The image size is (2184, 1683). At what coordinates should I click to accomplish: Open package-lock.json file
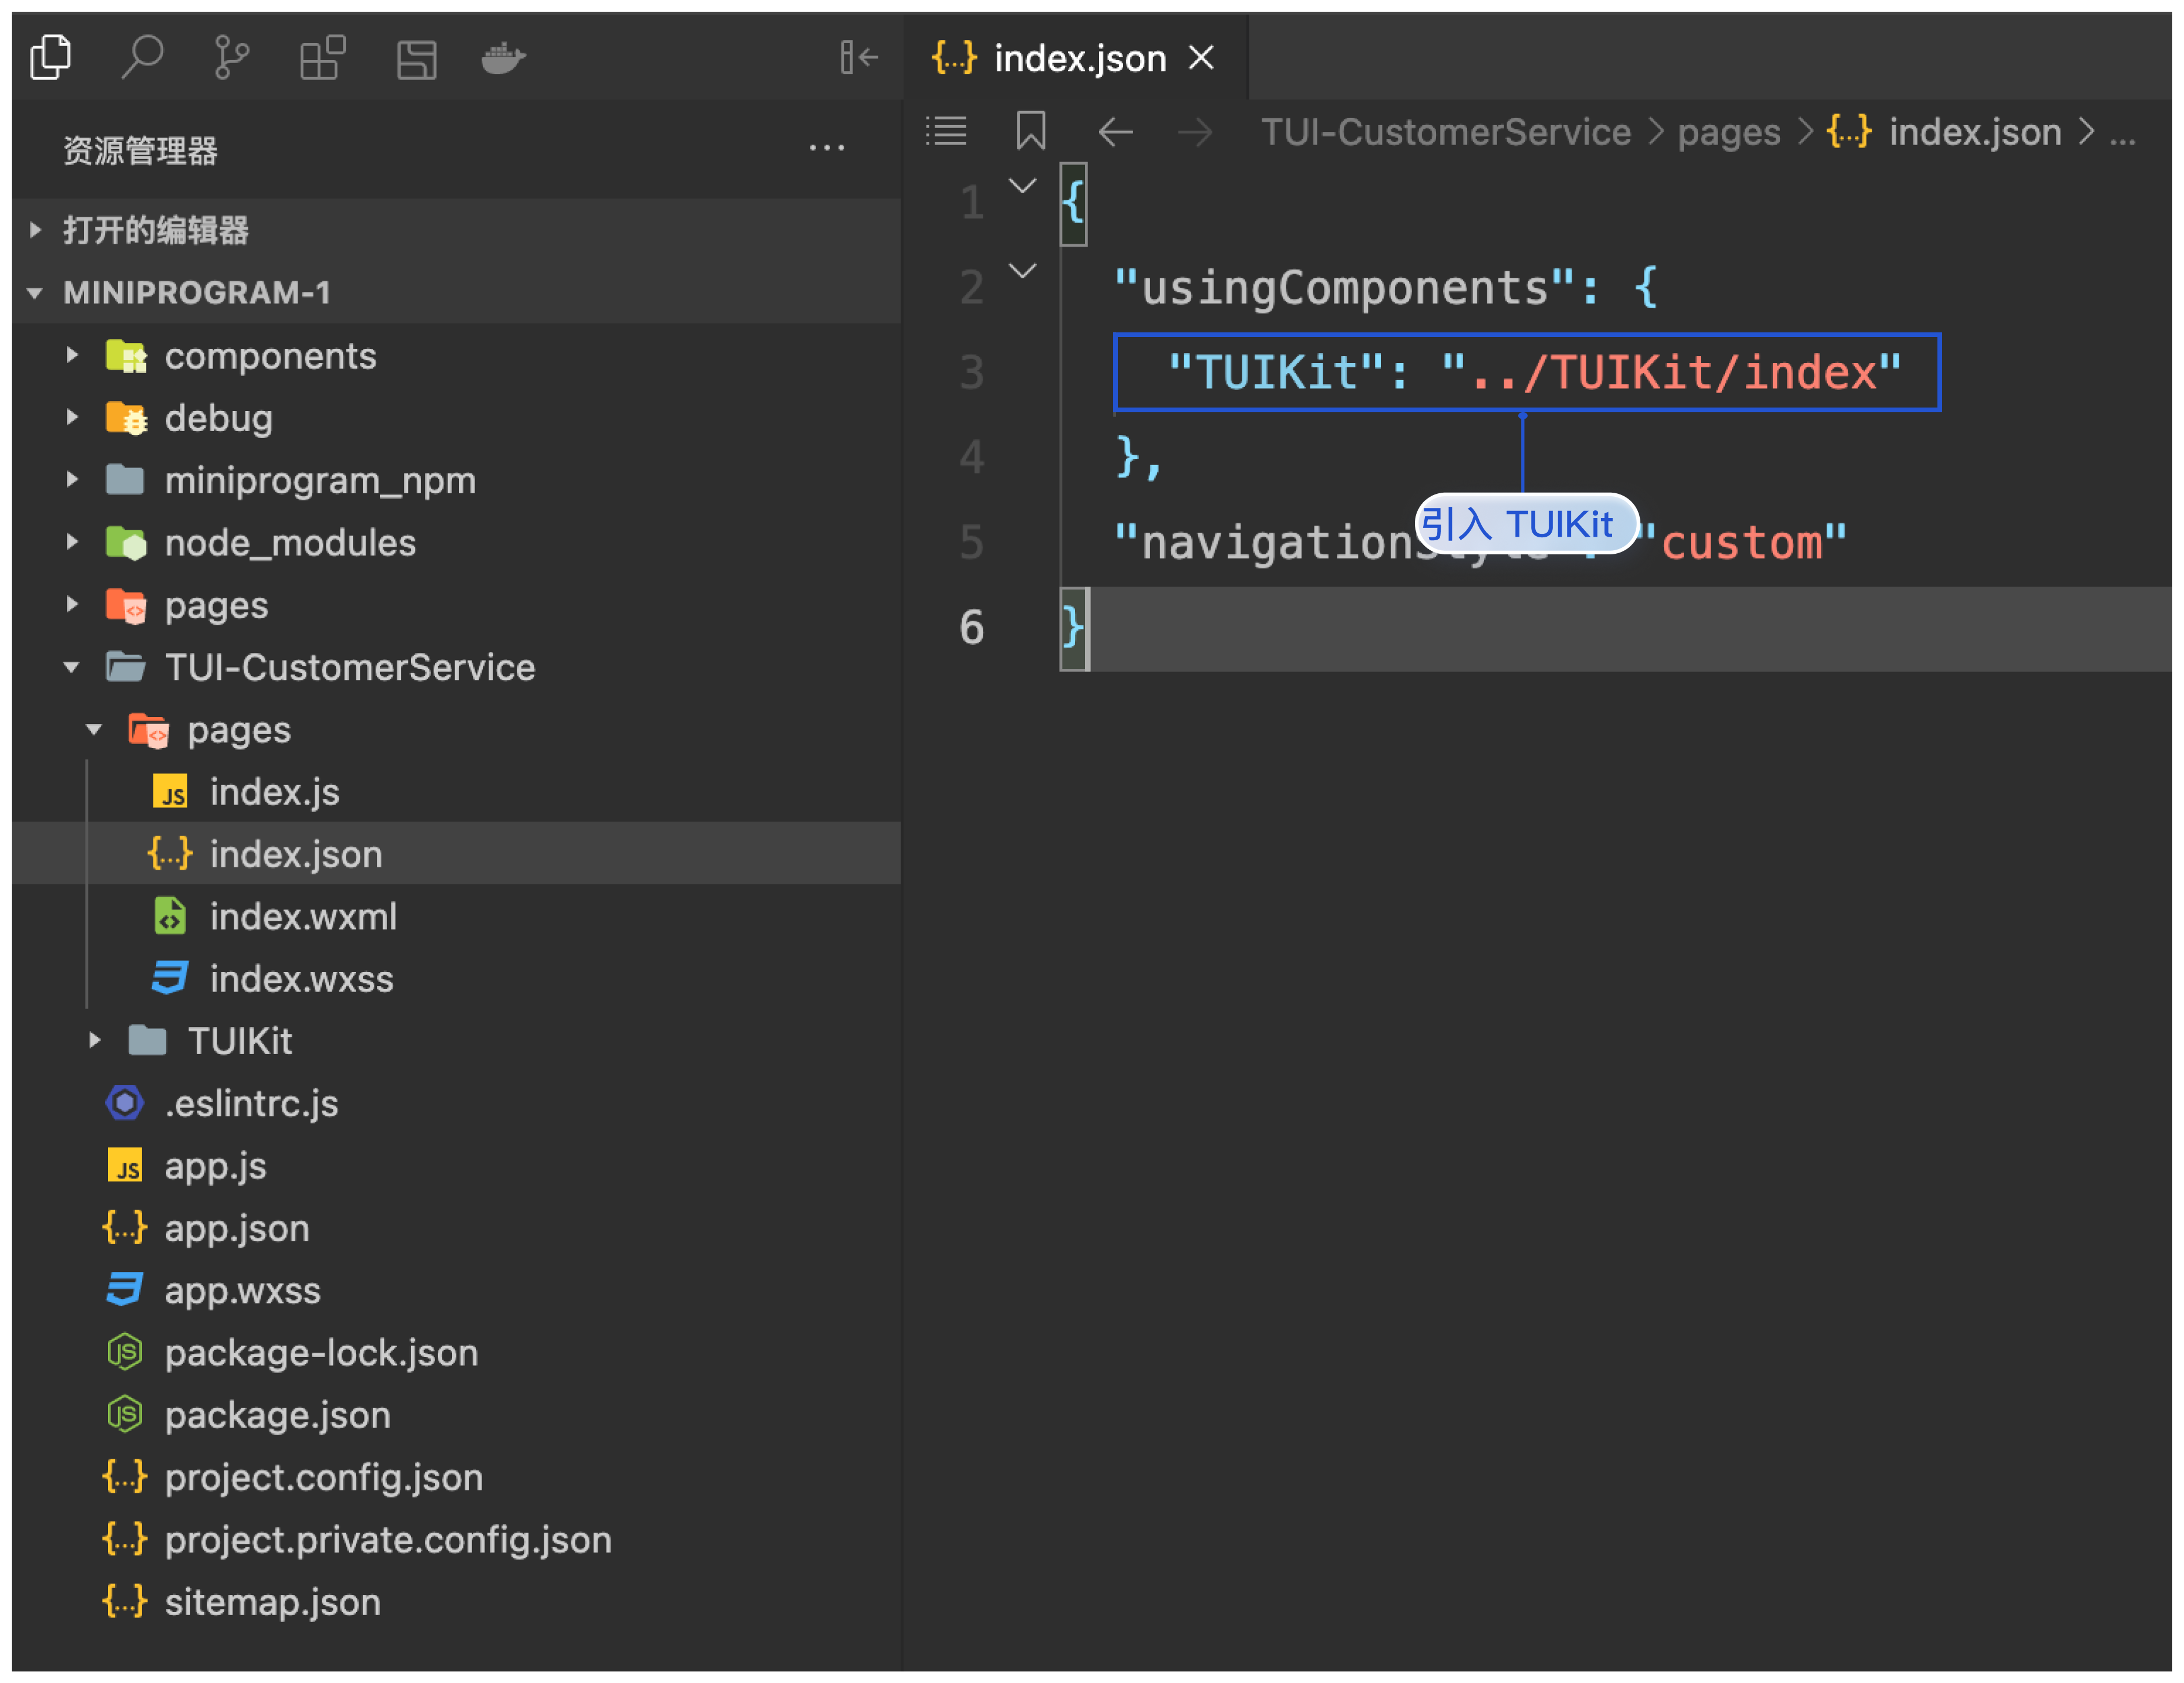pyautogui.click(x=321, y=1352)
